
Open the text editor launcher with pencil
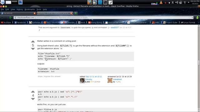110,2
